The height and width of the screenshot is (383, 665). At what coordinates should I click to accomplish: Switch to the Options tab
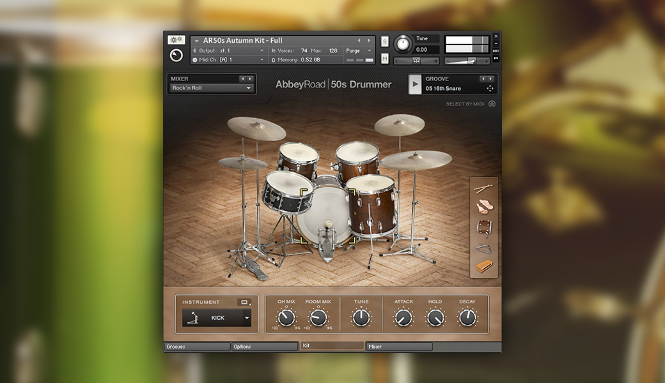click(x=265, y=347)
